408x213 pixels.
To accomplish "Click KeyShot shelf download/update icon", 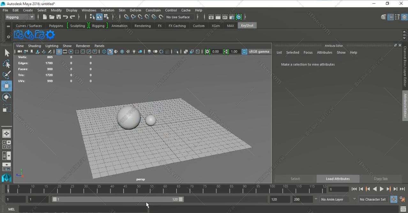I will [x=29, y=35].
